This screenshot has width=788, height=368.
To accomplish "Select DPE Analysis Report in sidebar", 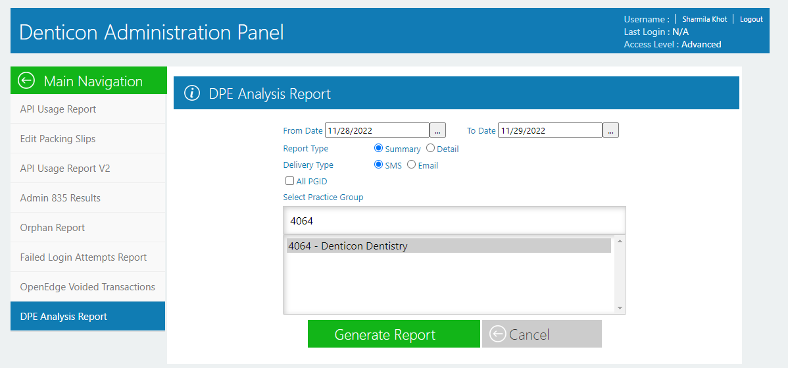I will point(88,316).
